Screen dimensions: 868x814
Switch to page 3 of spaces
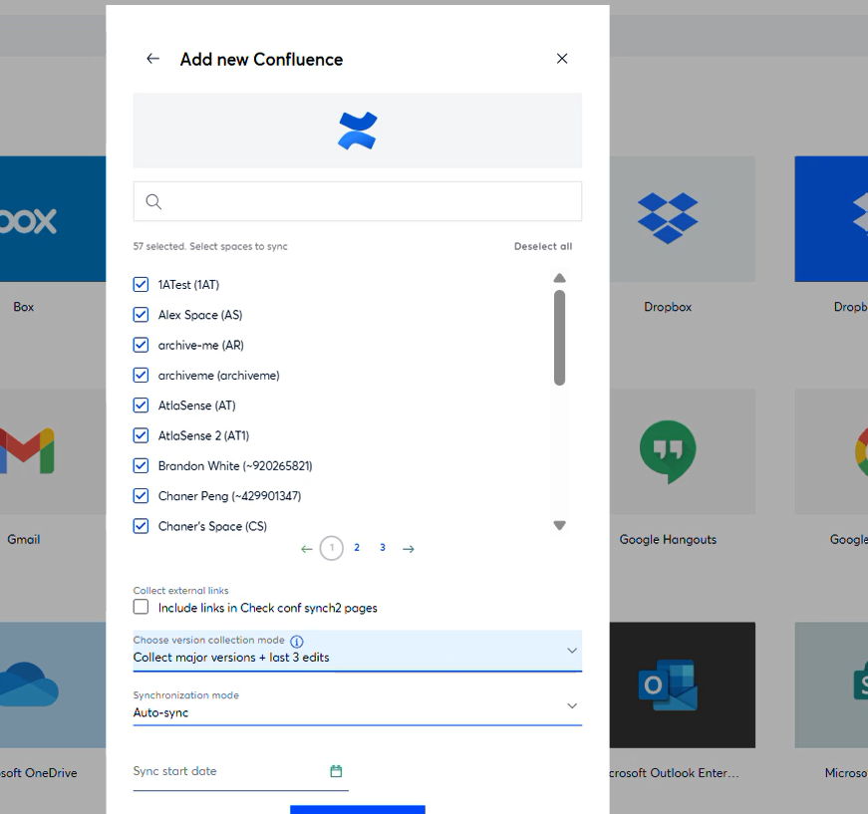(383, 548)
